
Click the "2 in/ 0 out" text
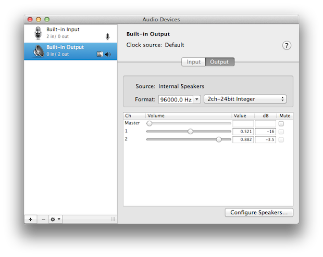pyautogui.click(x=57, y=36)
